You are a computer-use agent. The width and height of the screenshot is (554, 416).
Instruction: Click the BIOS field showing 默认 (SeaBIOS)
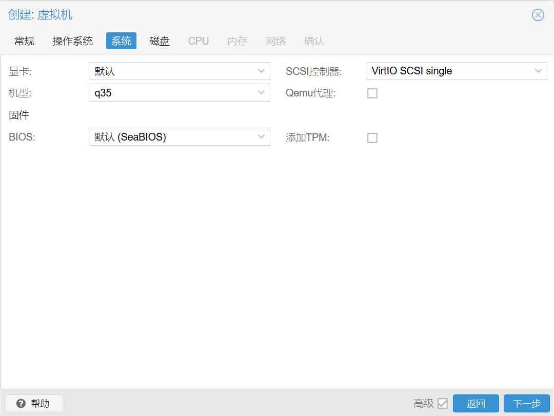[172, 137]
